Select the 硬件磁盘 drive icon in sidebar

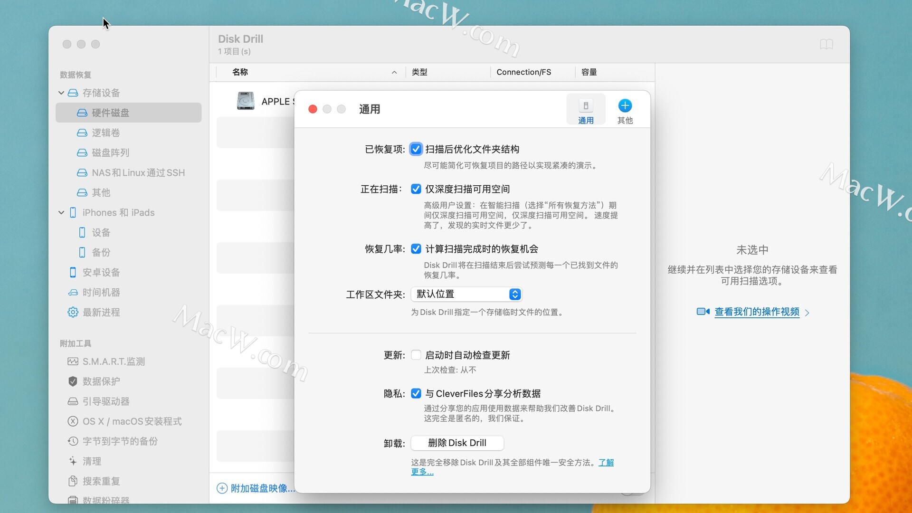point(82,113)
